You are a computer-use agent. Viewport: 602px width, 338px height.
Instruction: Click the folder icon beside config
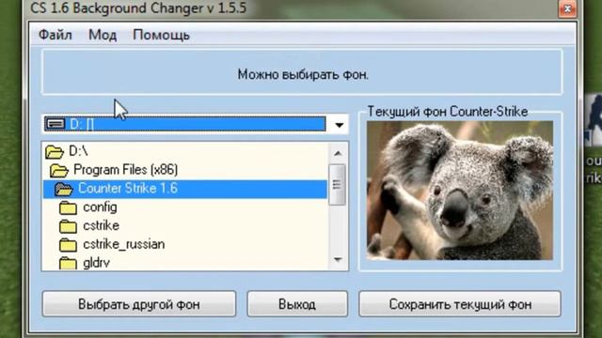click(x=68, y=207)
